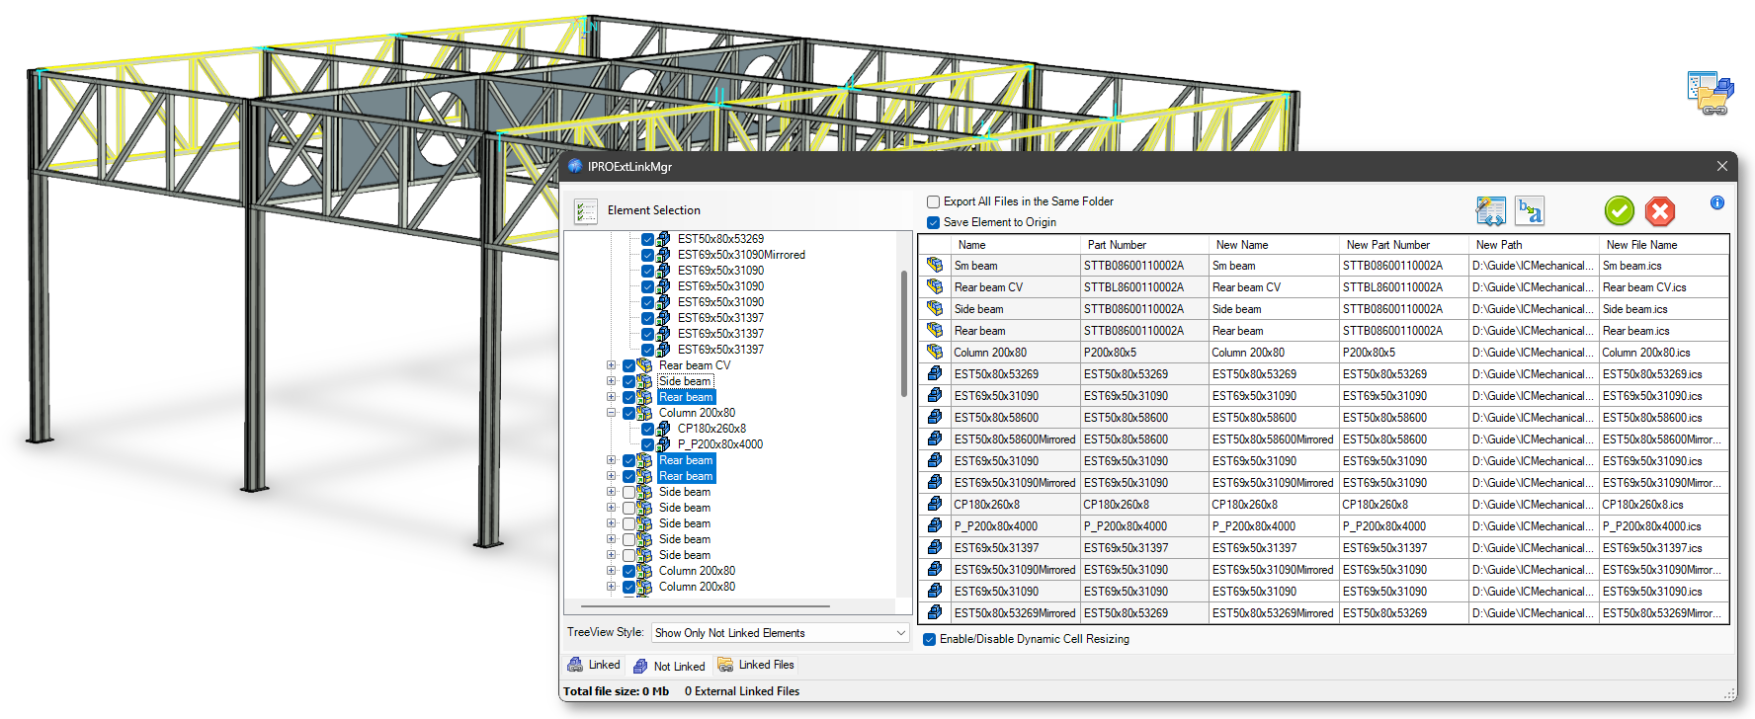Click the assembly icon in the Sm beam table row
Image resolution: width=1755 pixels, height=719 pixels.
[x=935, y=265]
